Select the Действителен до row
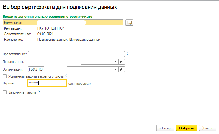This screenshot has height=134, width=219. pos(62,34)
